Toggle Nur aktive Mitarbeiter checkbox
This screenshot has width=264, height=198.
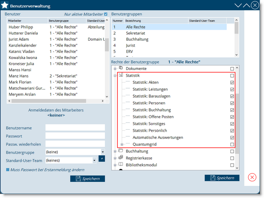(106, 14)
